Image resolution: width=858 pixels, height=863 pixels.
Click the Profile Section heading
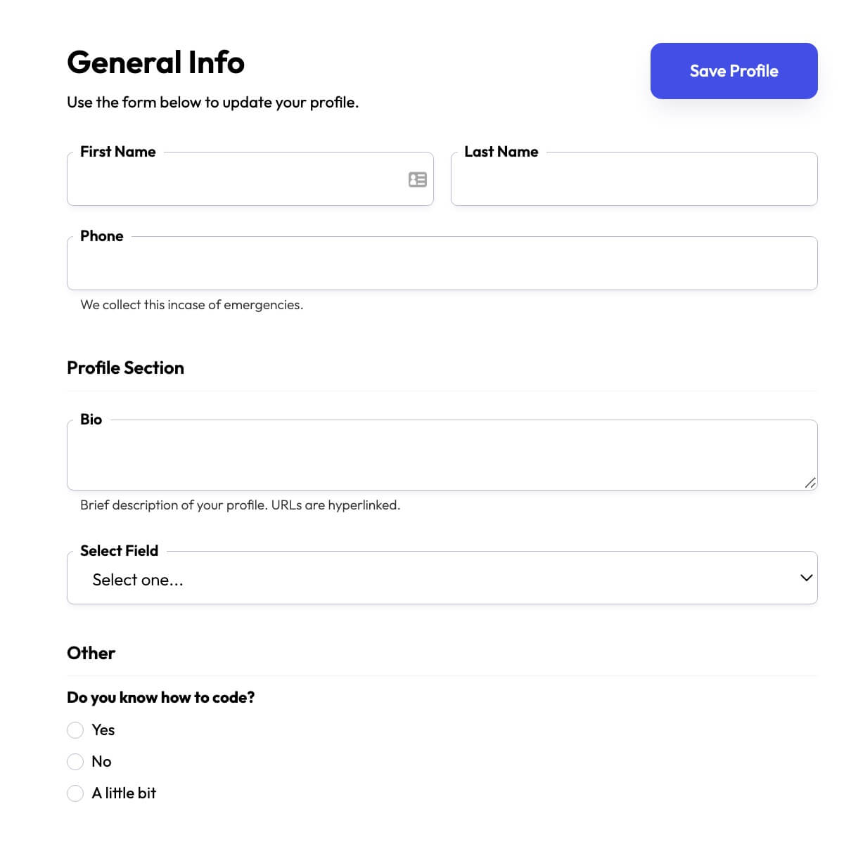point(125,368)
